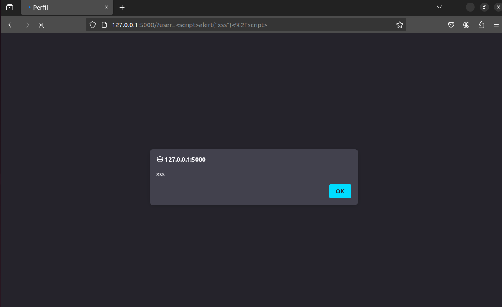Screen dimensions: 502x307
Task: Expand the list all tabs chevron
Action: (x=439, y=7)
